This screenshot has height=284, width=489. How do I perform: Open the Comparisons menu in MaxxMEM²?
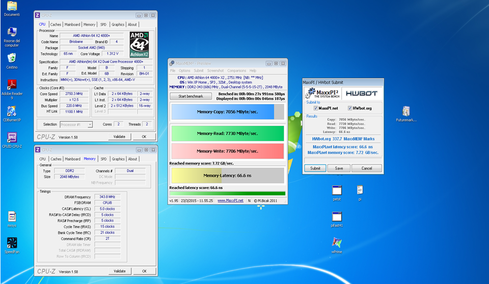click(237, 70)
